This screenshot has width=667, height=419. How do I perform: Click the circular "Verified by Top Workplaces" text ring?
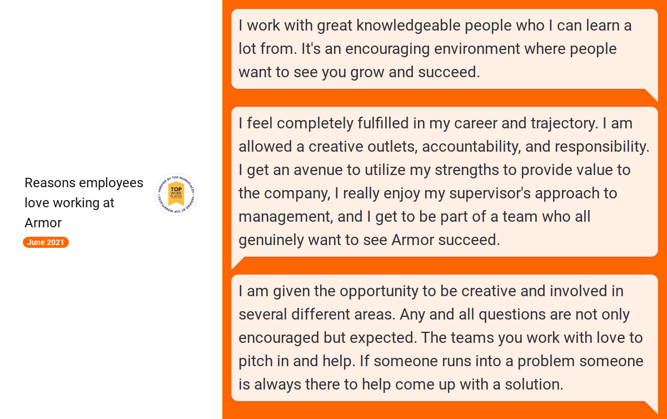(176, 195)
